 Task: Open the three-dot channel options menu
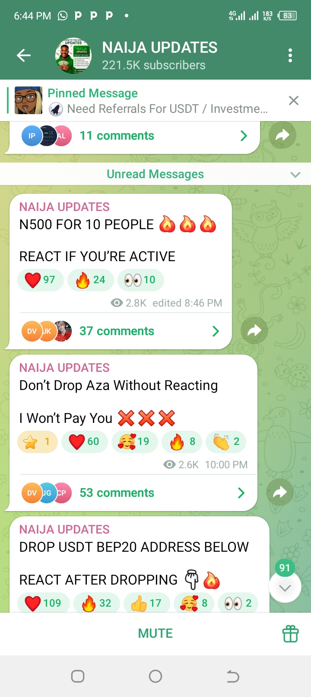[x=290, y=55]
